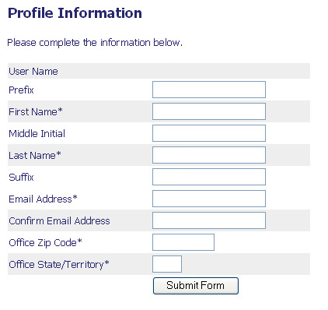Viewport: 328px width, 310px height.
Task: Select the Office Zip Code box
Action: [x=183, y=242]
